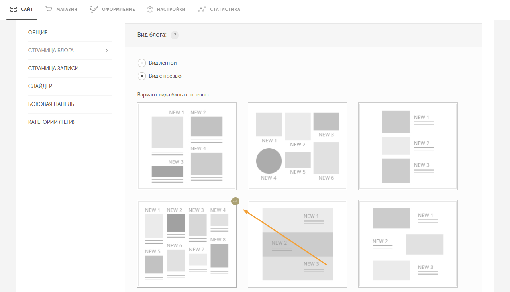
Task: Open the ОФОРМЛЕНИЕ tab
Action: click(x=112, y=9)
